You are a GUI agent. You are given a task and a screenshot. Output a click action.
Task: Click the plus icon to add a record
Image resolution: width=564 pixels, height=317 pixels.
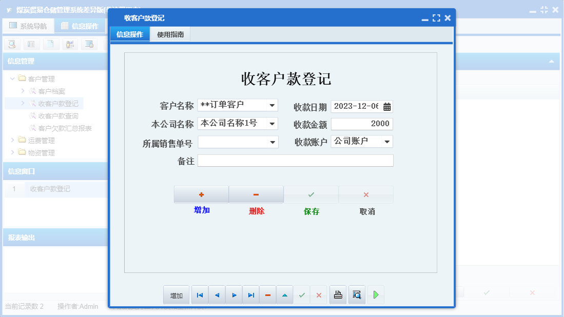tap(201, 194)
